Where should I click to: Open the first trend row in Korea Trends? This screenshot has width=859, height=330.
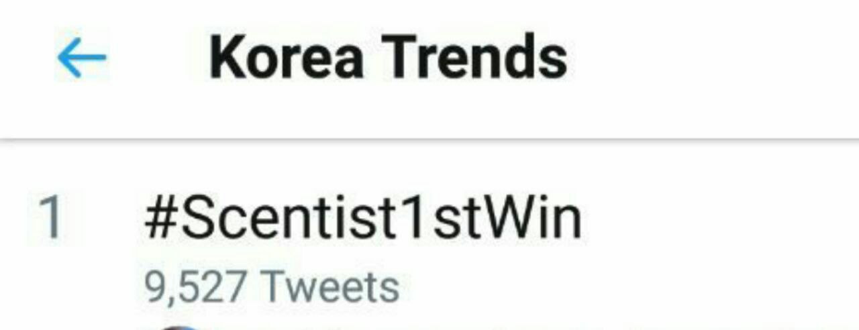pyautogui.click(x=429, y=248)
